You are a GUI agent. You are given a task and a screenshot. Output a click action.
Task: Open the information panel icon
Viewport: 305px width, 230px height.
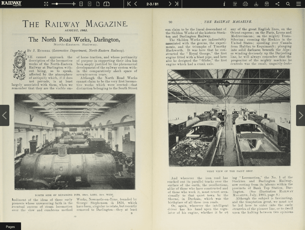224,4
